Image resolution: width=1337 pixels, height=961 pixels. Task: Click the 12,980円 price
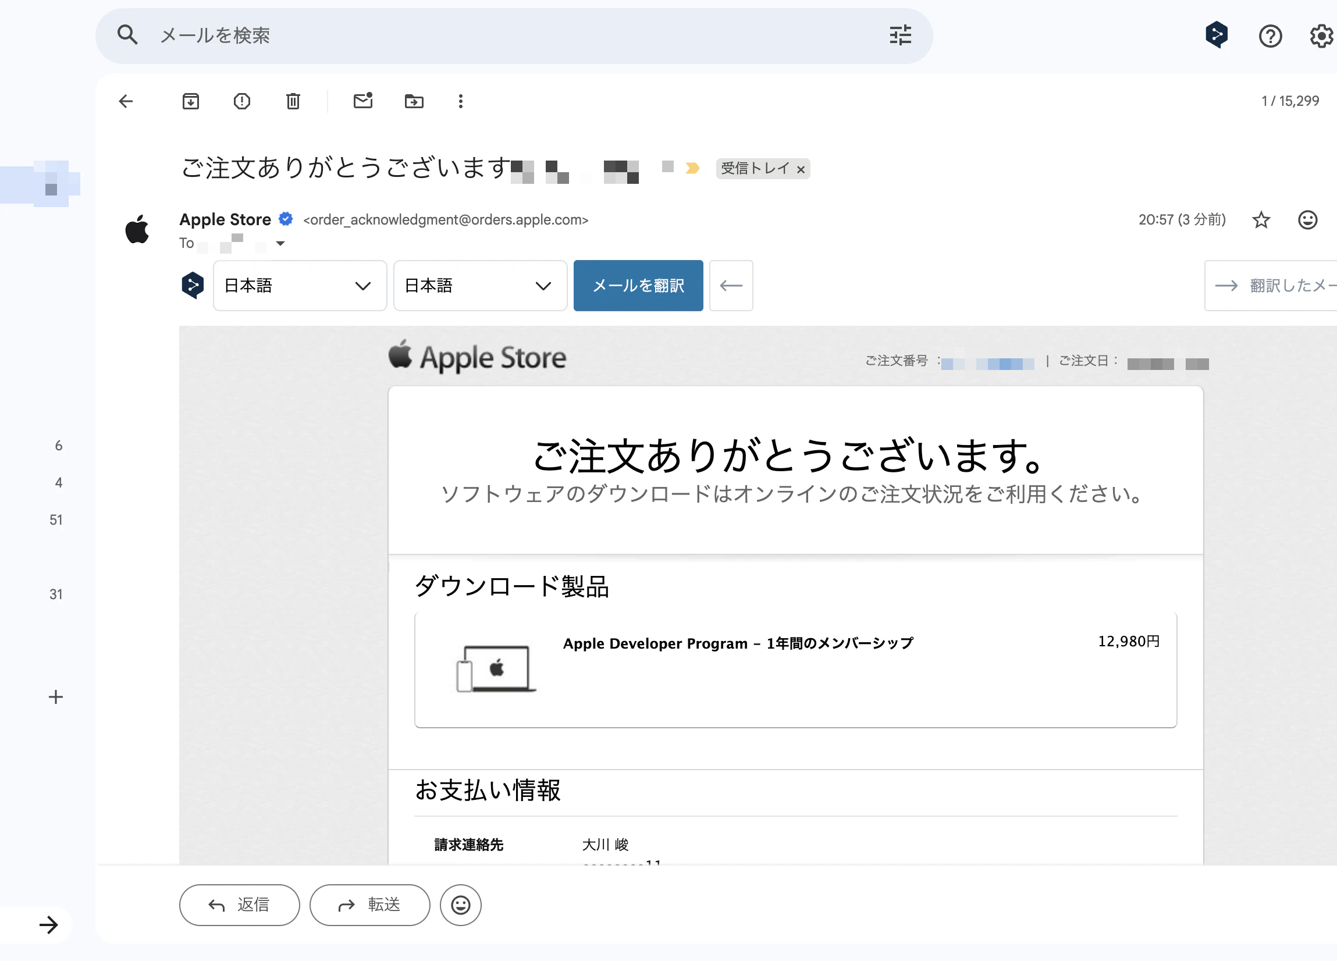(x=1128, y=642)
